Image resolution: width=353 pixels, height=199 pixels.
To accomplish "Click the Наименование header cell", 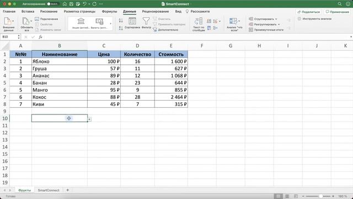I will pyautogui.click(x=60, y=54).
